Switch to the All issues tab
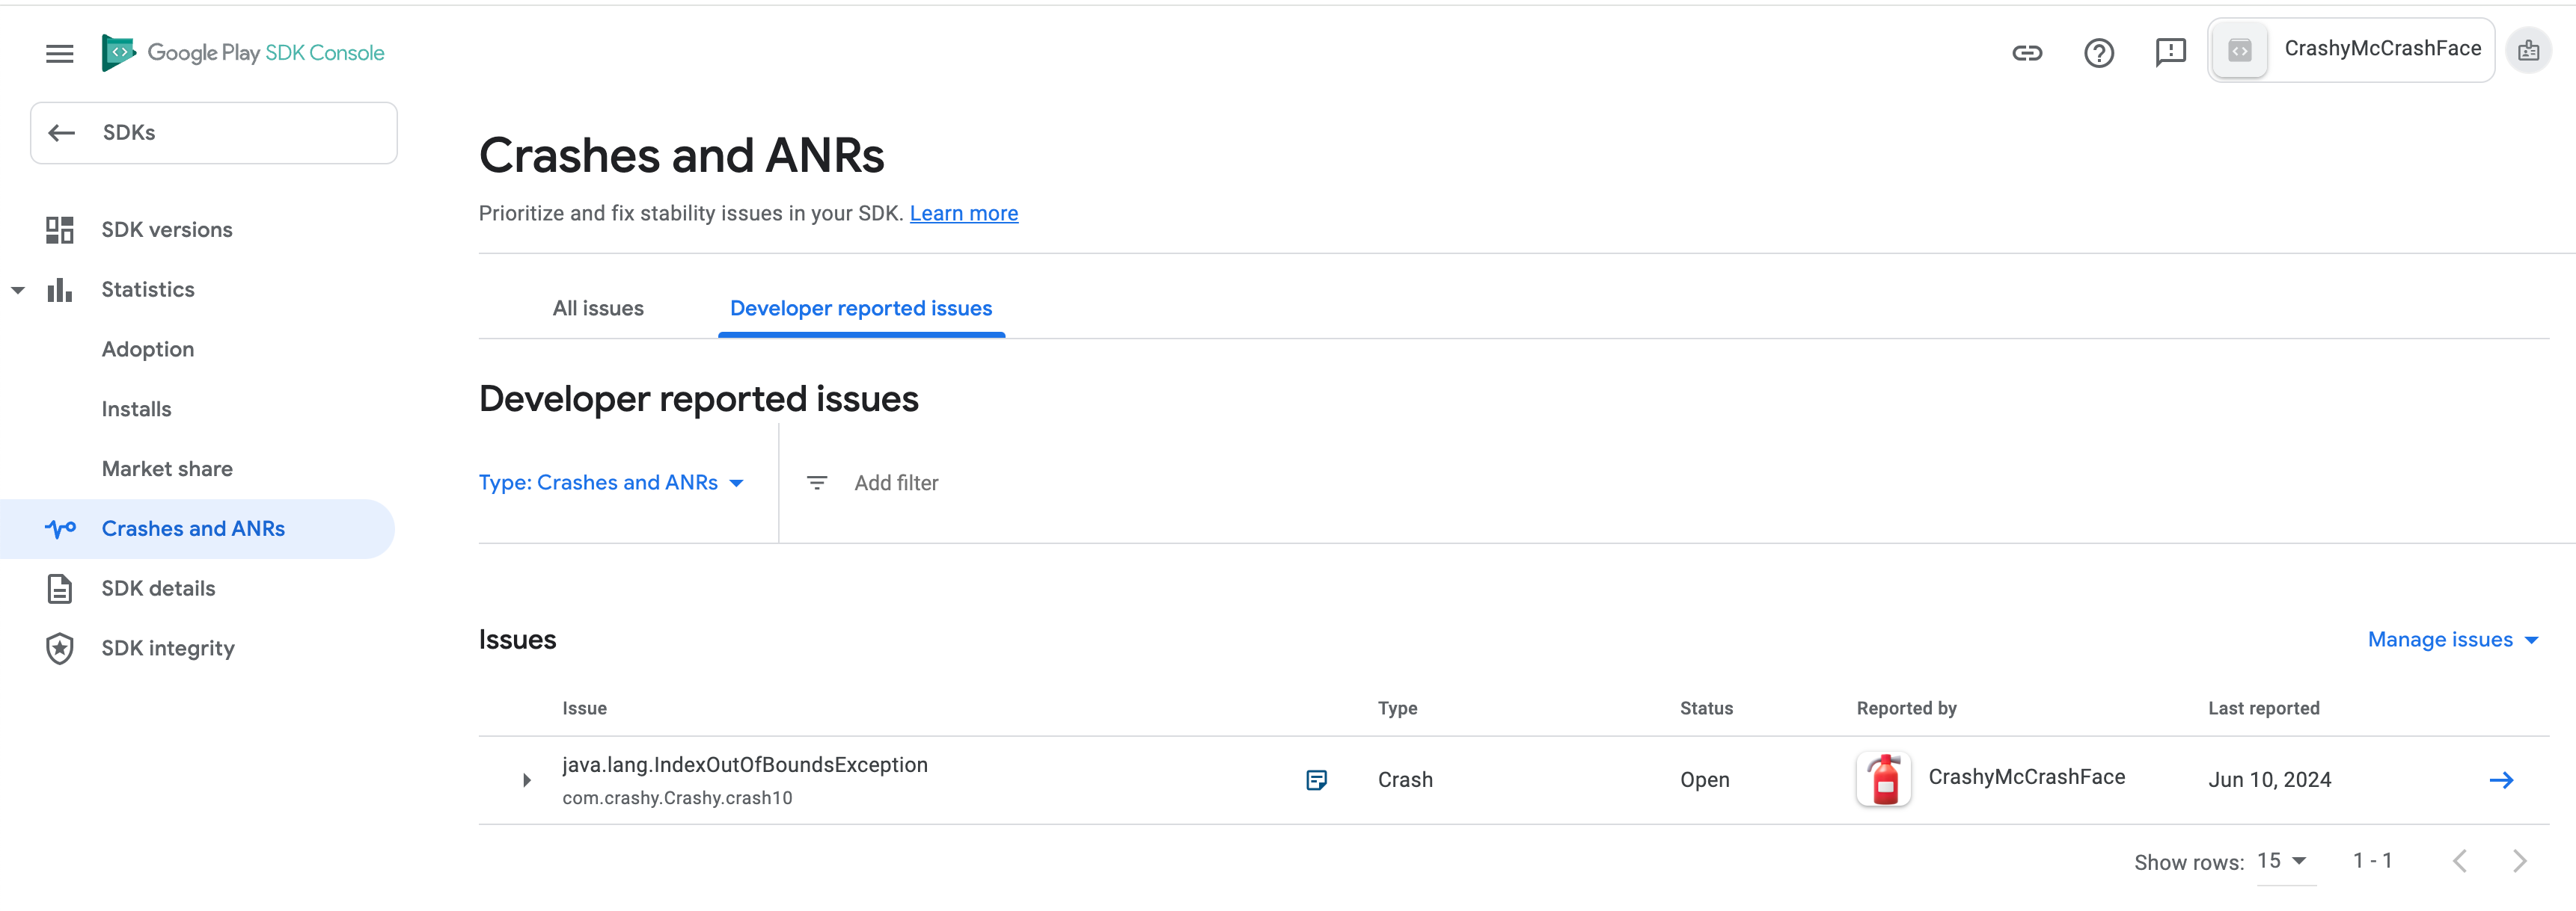 (x=597, y=308)
